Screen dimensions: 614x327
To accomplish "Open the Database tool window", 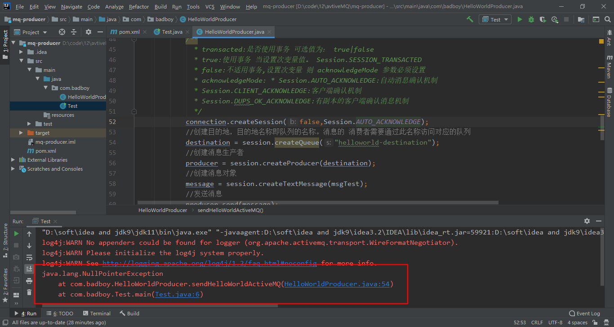I will click(x=609, y=102).
